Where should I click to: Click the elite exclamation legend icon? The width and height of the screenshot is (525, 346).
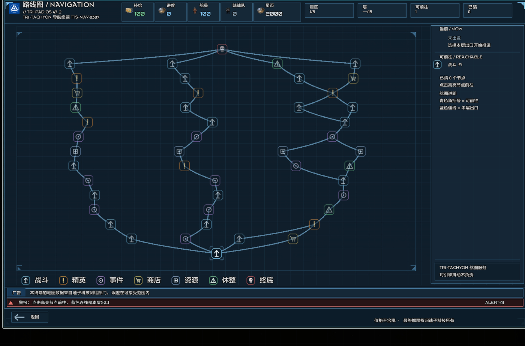pos(63,280)
